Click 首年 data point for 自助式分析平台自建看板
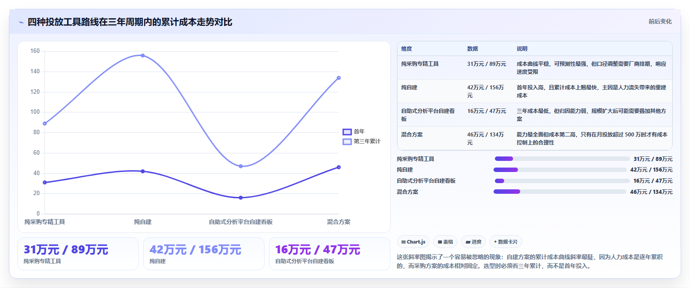The height and width of the screenshot is (288, 690). [241, 198]
